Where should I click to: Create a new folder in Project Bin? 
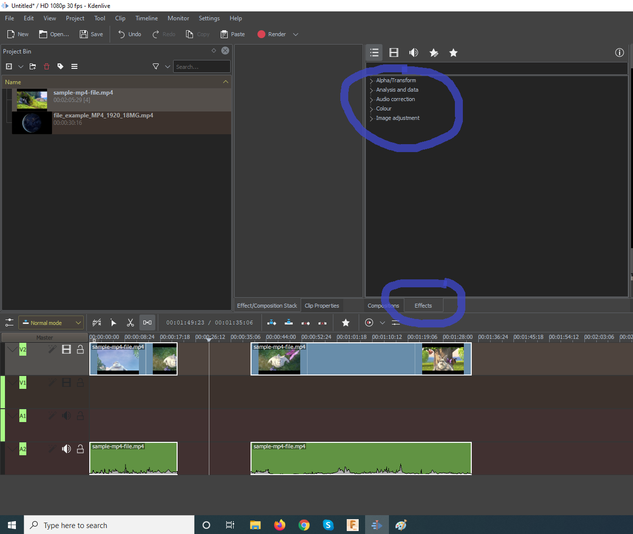[x=33, y=66]
